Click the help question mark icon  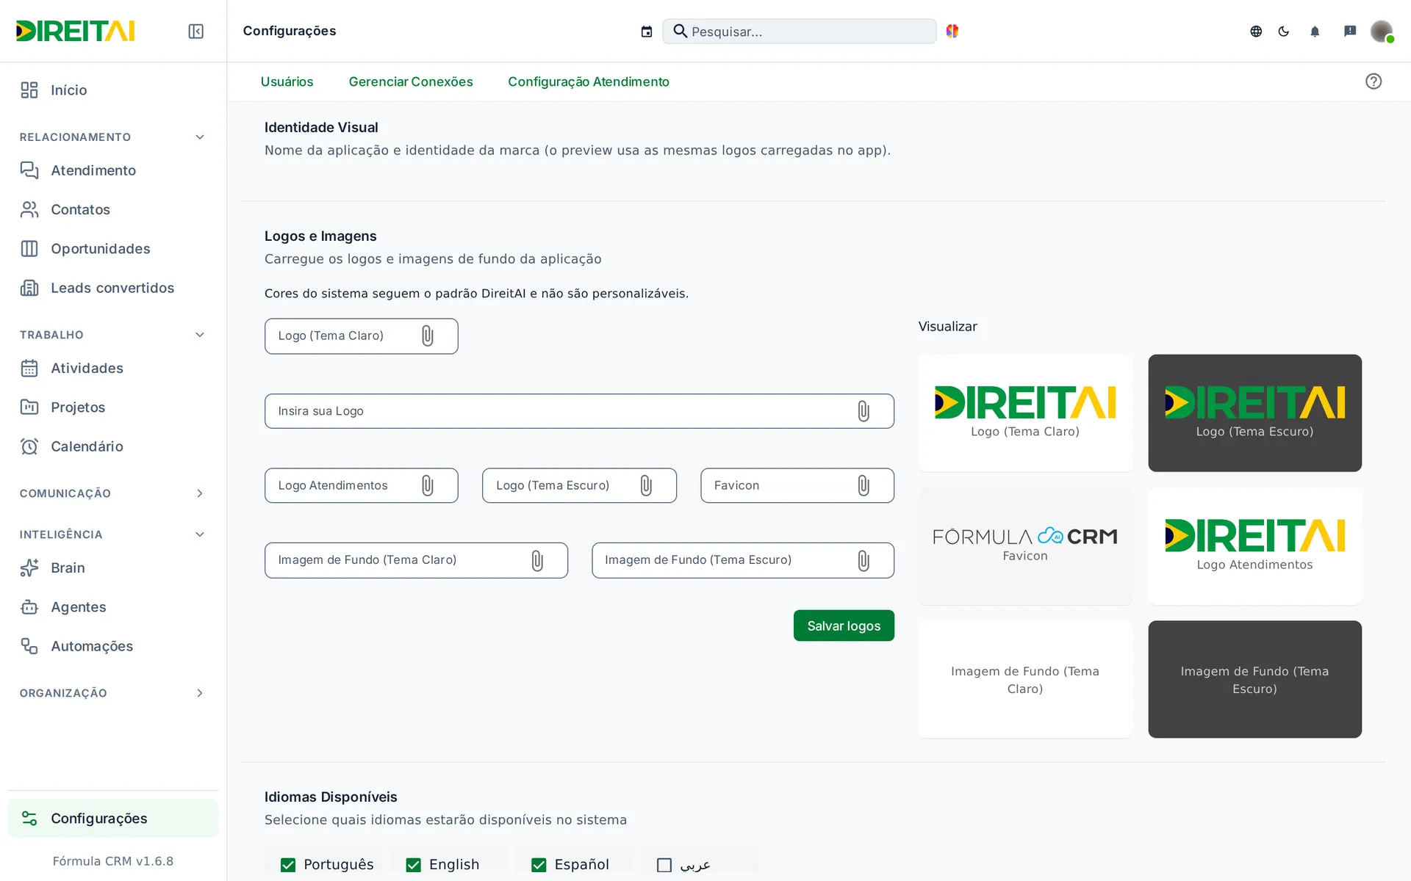tap(1374, 81)
